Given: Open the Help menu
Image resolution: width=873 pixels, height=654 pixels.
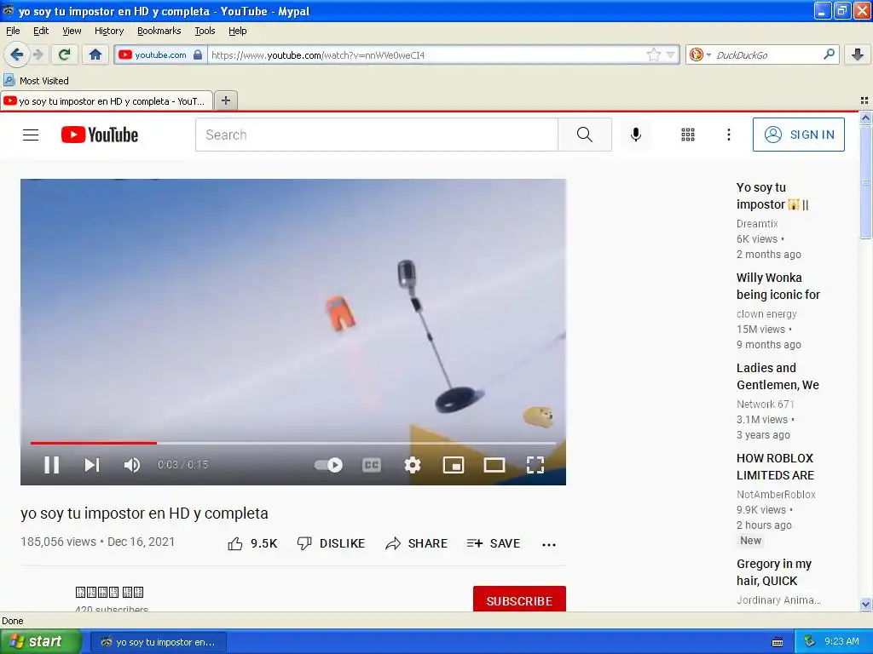Looking at the screenshot, I should (x=238, y=31).
